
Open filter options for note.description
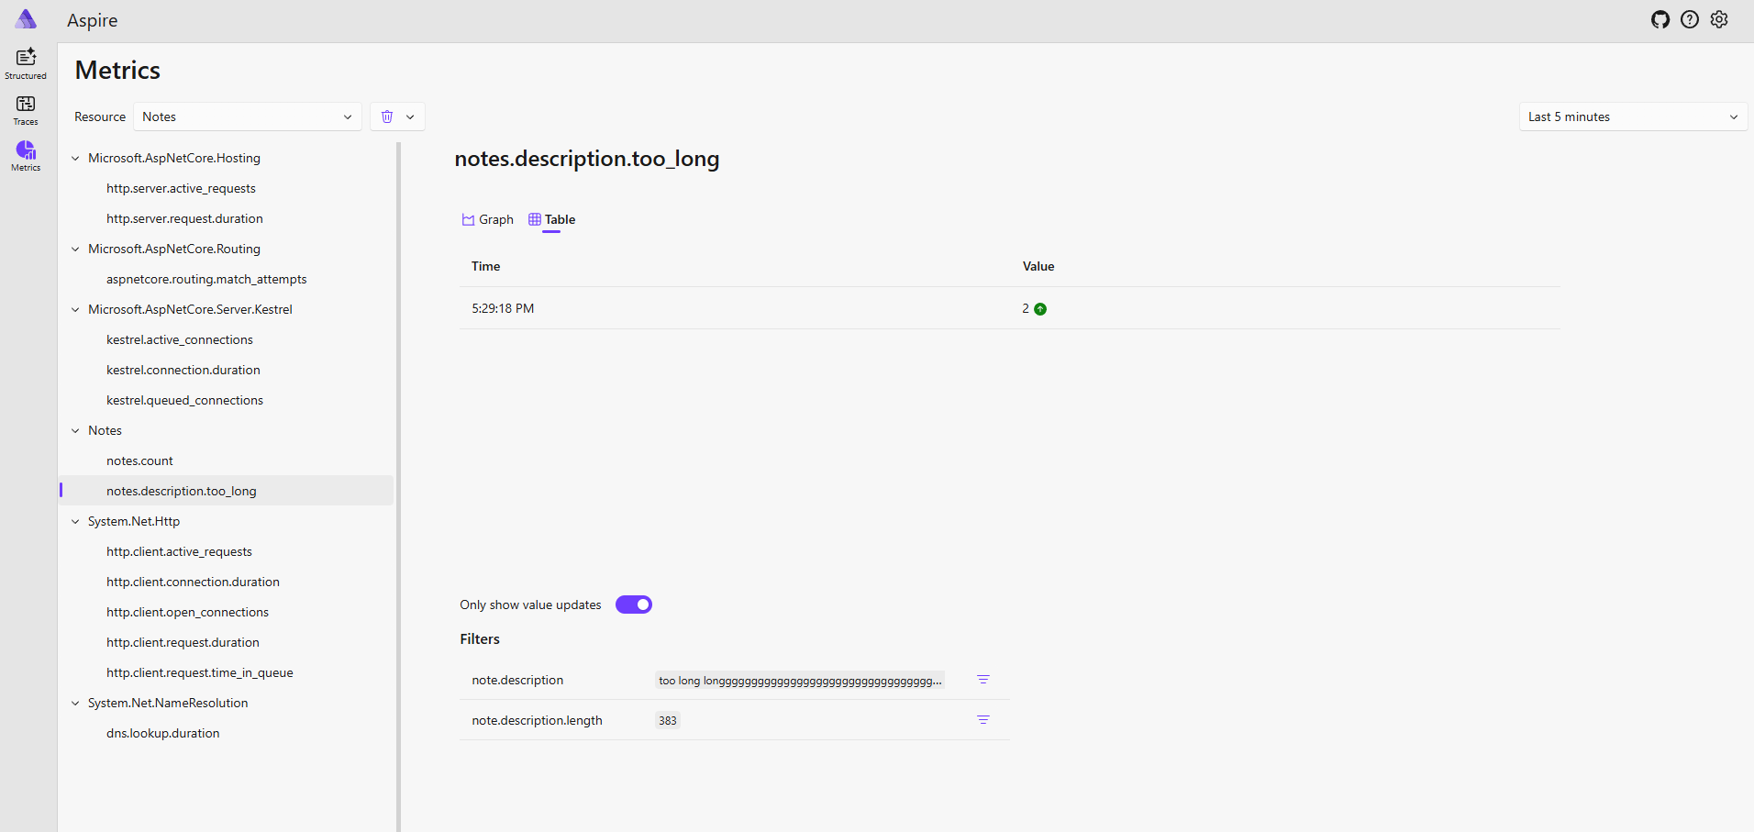[983, 680]
